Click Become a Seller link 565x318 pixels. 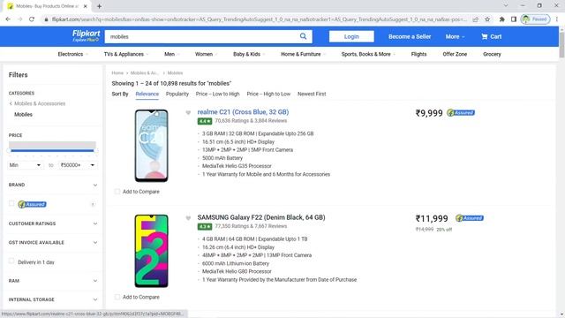[410, 36]
